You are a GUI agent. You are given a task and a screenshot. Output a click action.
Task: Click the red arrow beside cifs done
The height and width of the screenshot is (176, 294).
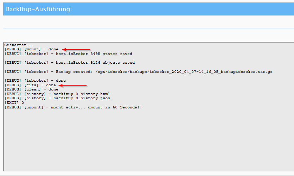tap(73, 86)
